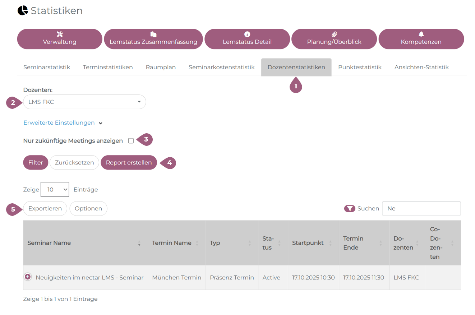Open Planung/Überblick via the paperclip icon
The height and width of the screenshot is (315, 475).
click(334, 34)
